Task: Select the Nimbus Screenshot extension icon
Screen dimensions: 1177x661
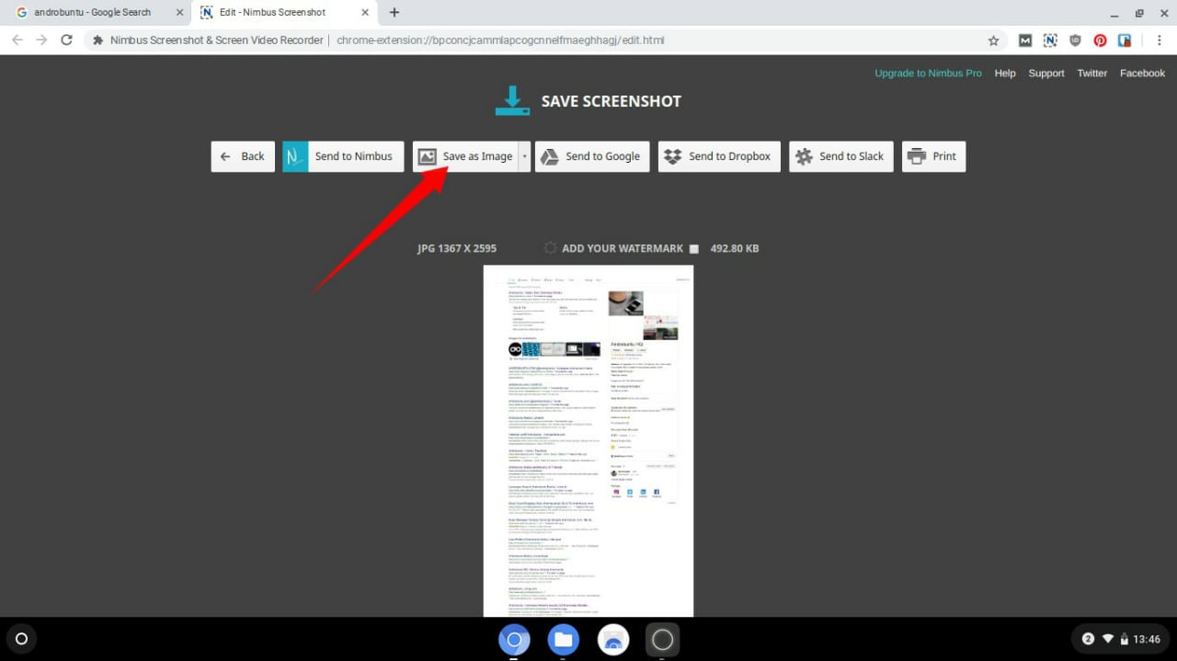Action: tap(1050, 40)
